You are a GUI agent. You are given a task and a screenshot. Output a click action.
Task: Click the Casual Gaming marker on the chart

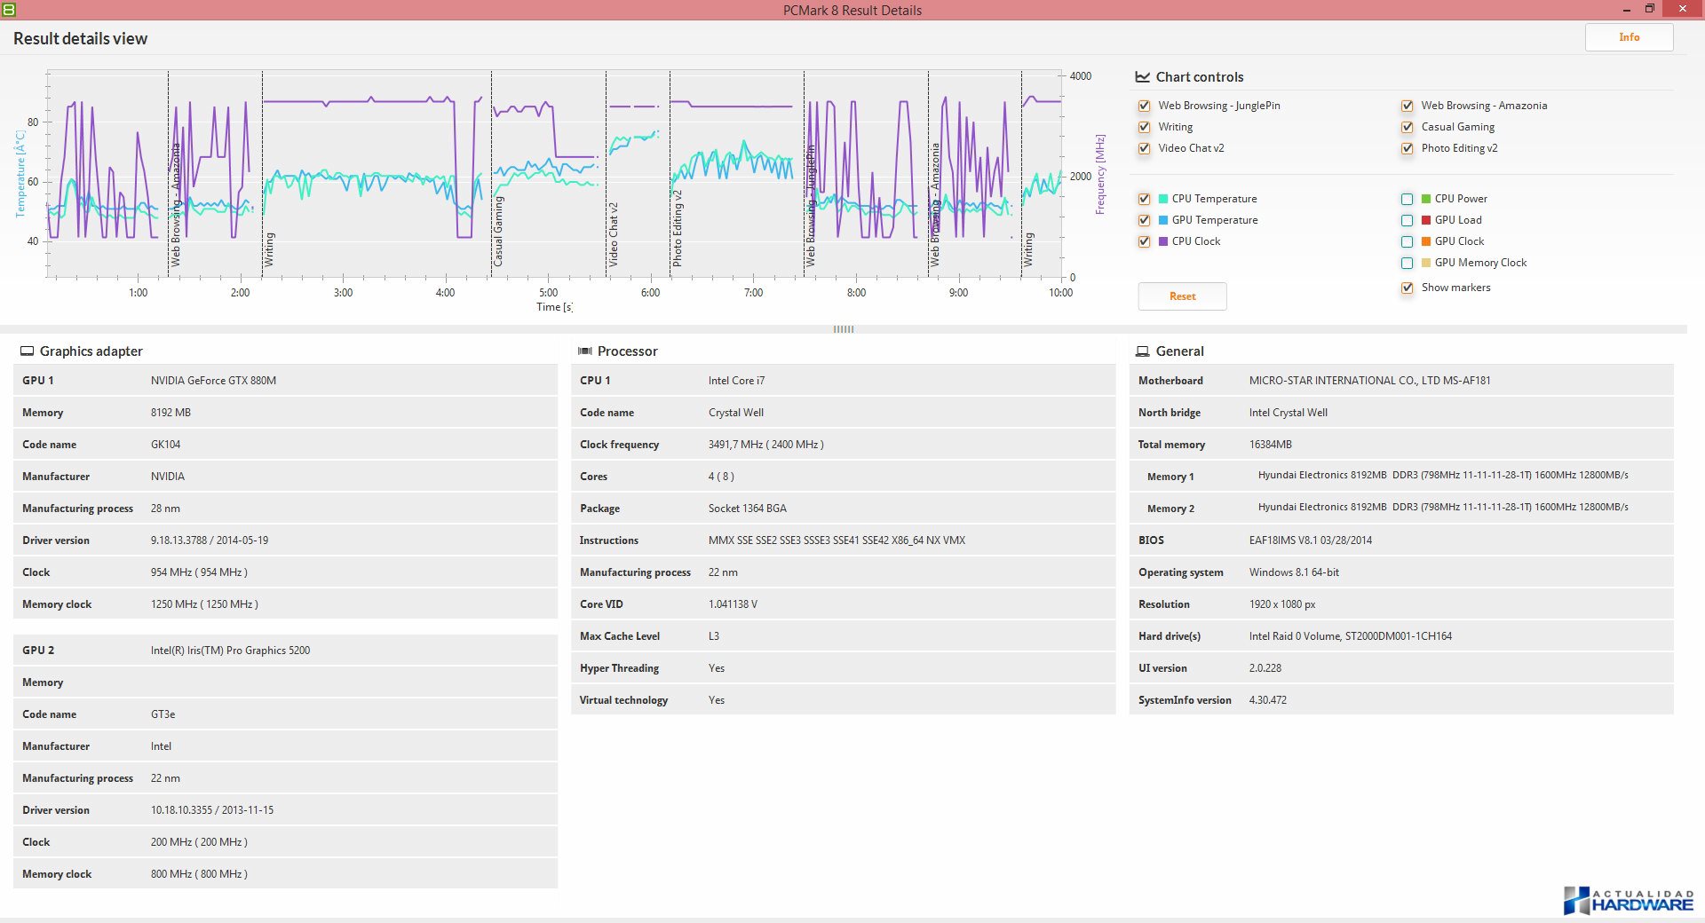point(498,233)
